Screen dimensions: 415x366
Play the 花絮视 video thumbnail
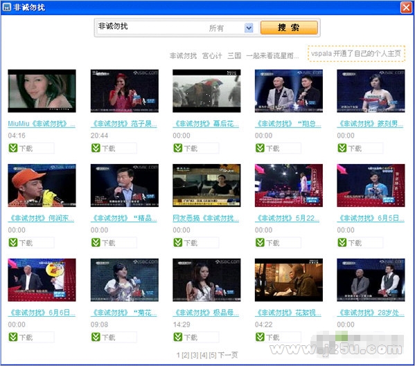[289, 280]
